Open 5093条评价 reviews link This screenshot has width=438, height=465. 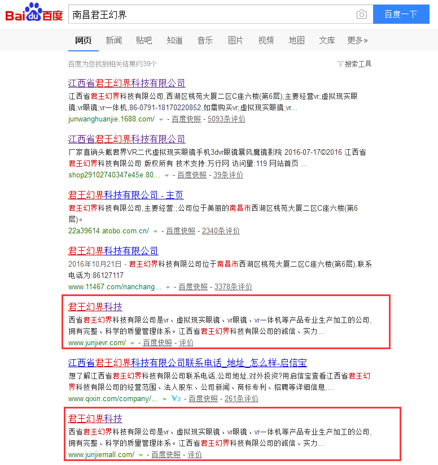tap(226, 119)
